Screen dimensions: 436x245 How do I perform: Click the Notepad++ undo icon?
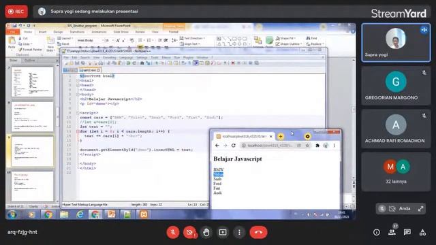[128, 63]
